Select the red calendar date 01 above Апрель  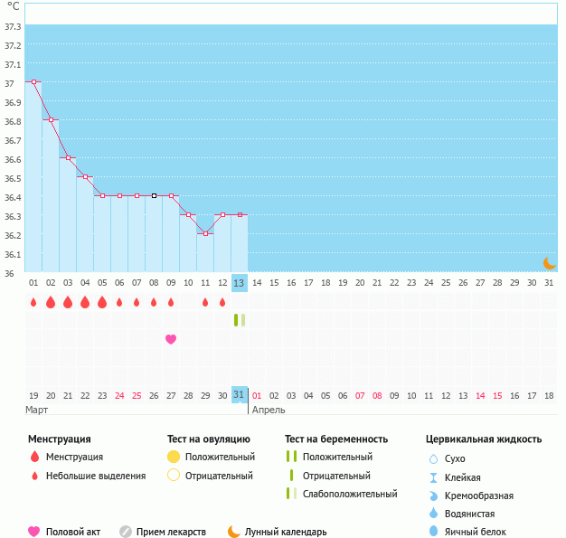pyautogui.click(x=256, y=395)
